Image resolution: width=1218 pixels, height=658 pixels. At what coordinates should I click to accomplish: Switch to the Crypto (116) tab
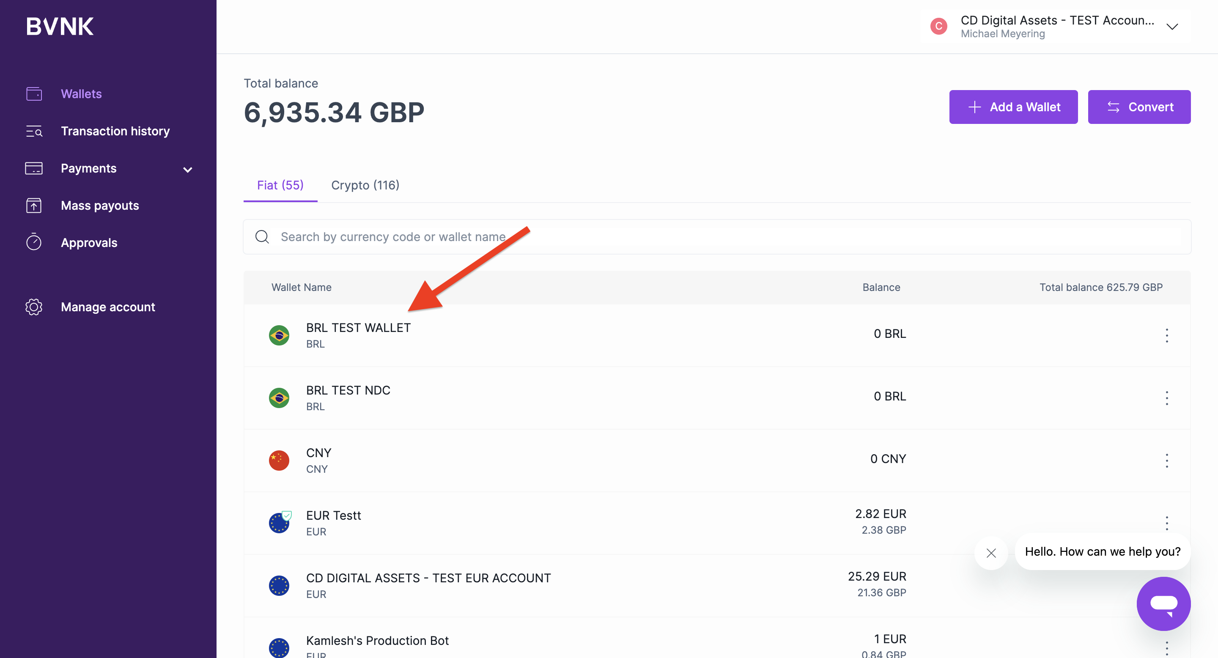365,185
